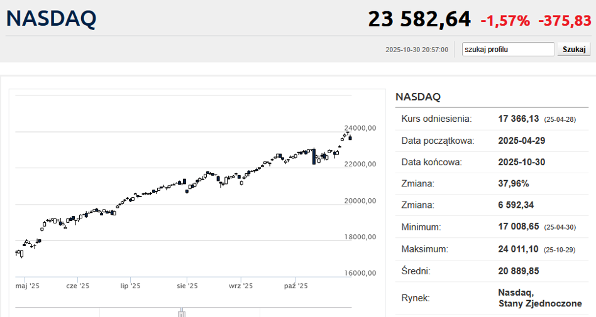Select the "maj '25" axis marker
The height and width of the screenshot is (317, 596).
coord(28,286)
